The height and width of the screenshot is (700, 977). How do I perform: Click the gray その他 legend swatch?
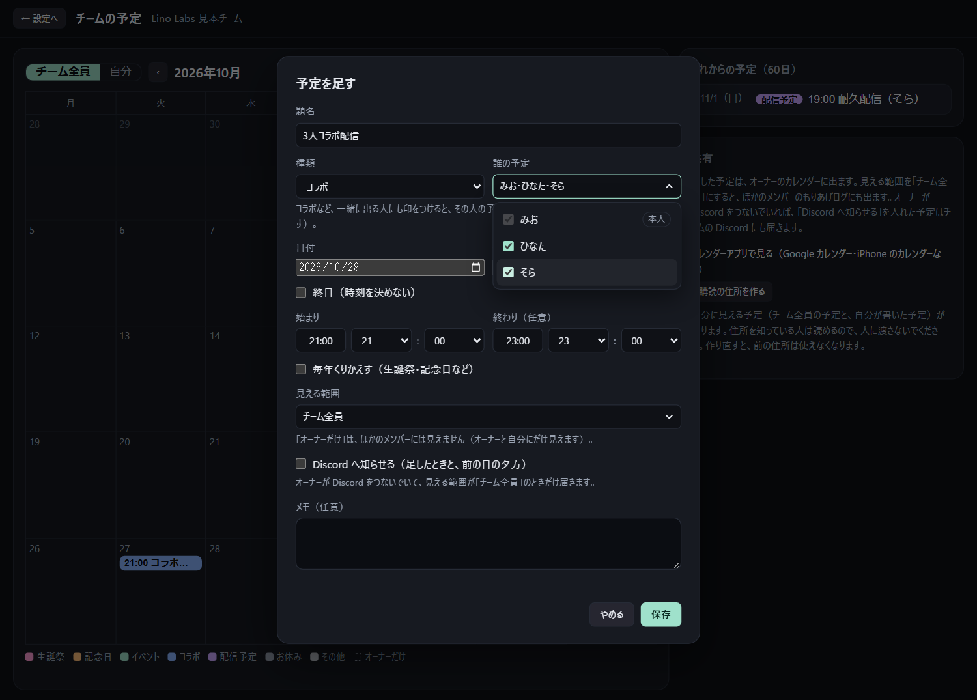pos(314,657)
